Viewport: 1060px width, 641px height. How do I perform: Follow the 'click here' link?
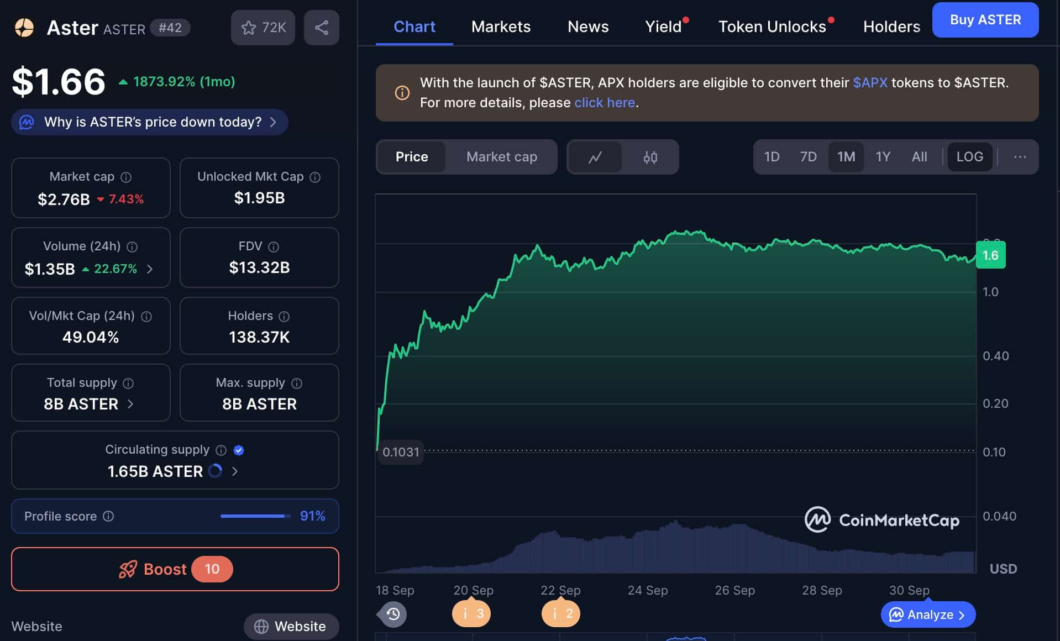(604, 103)
